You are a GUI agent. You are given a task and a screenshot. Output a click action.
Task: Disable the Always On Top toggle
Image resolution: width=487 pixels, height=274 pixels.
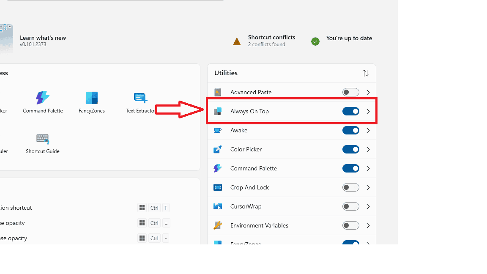[x=350, y=111]
